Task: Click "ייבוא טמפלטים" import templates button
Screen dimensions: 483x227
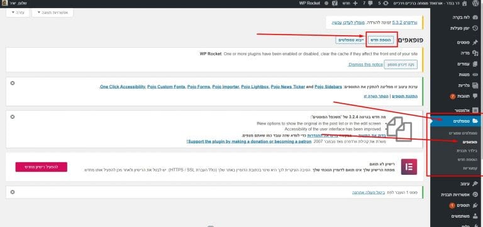Action: (x=350, y=40)
